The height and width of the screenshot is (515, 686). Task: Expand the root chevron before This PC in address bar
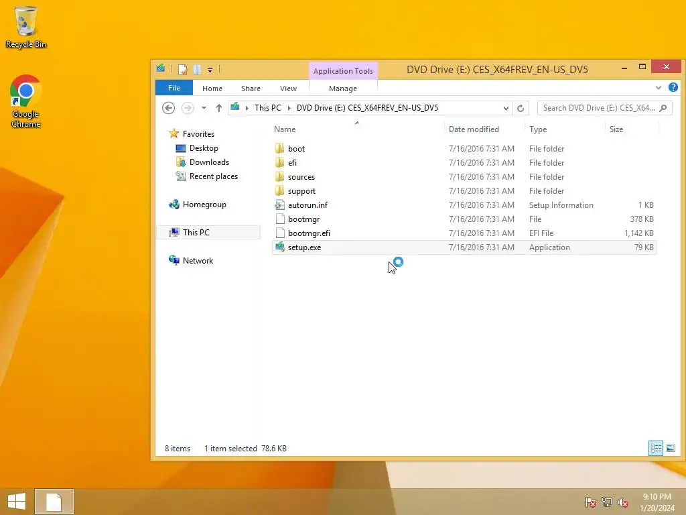247,108
